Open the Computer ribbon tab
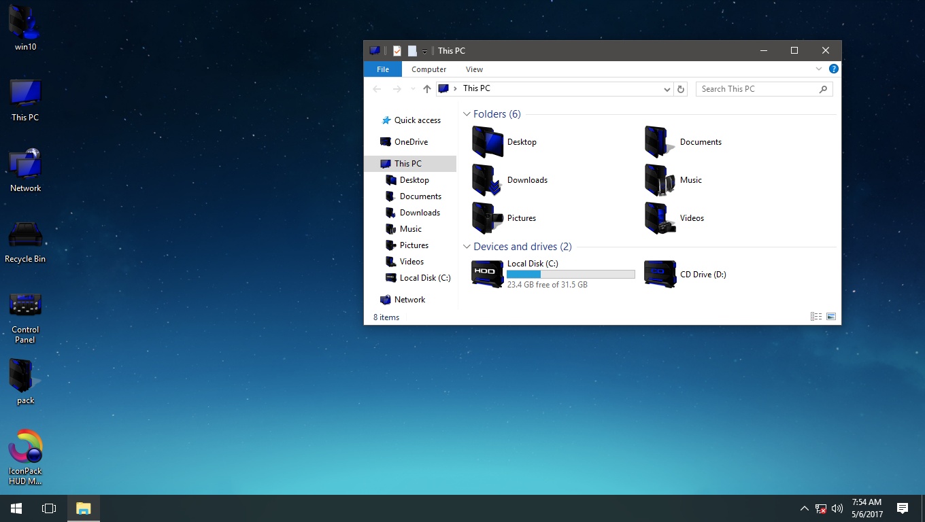Screen dimensions: 925x522 click(x=429, y=69)
